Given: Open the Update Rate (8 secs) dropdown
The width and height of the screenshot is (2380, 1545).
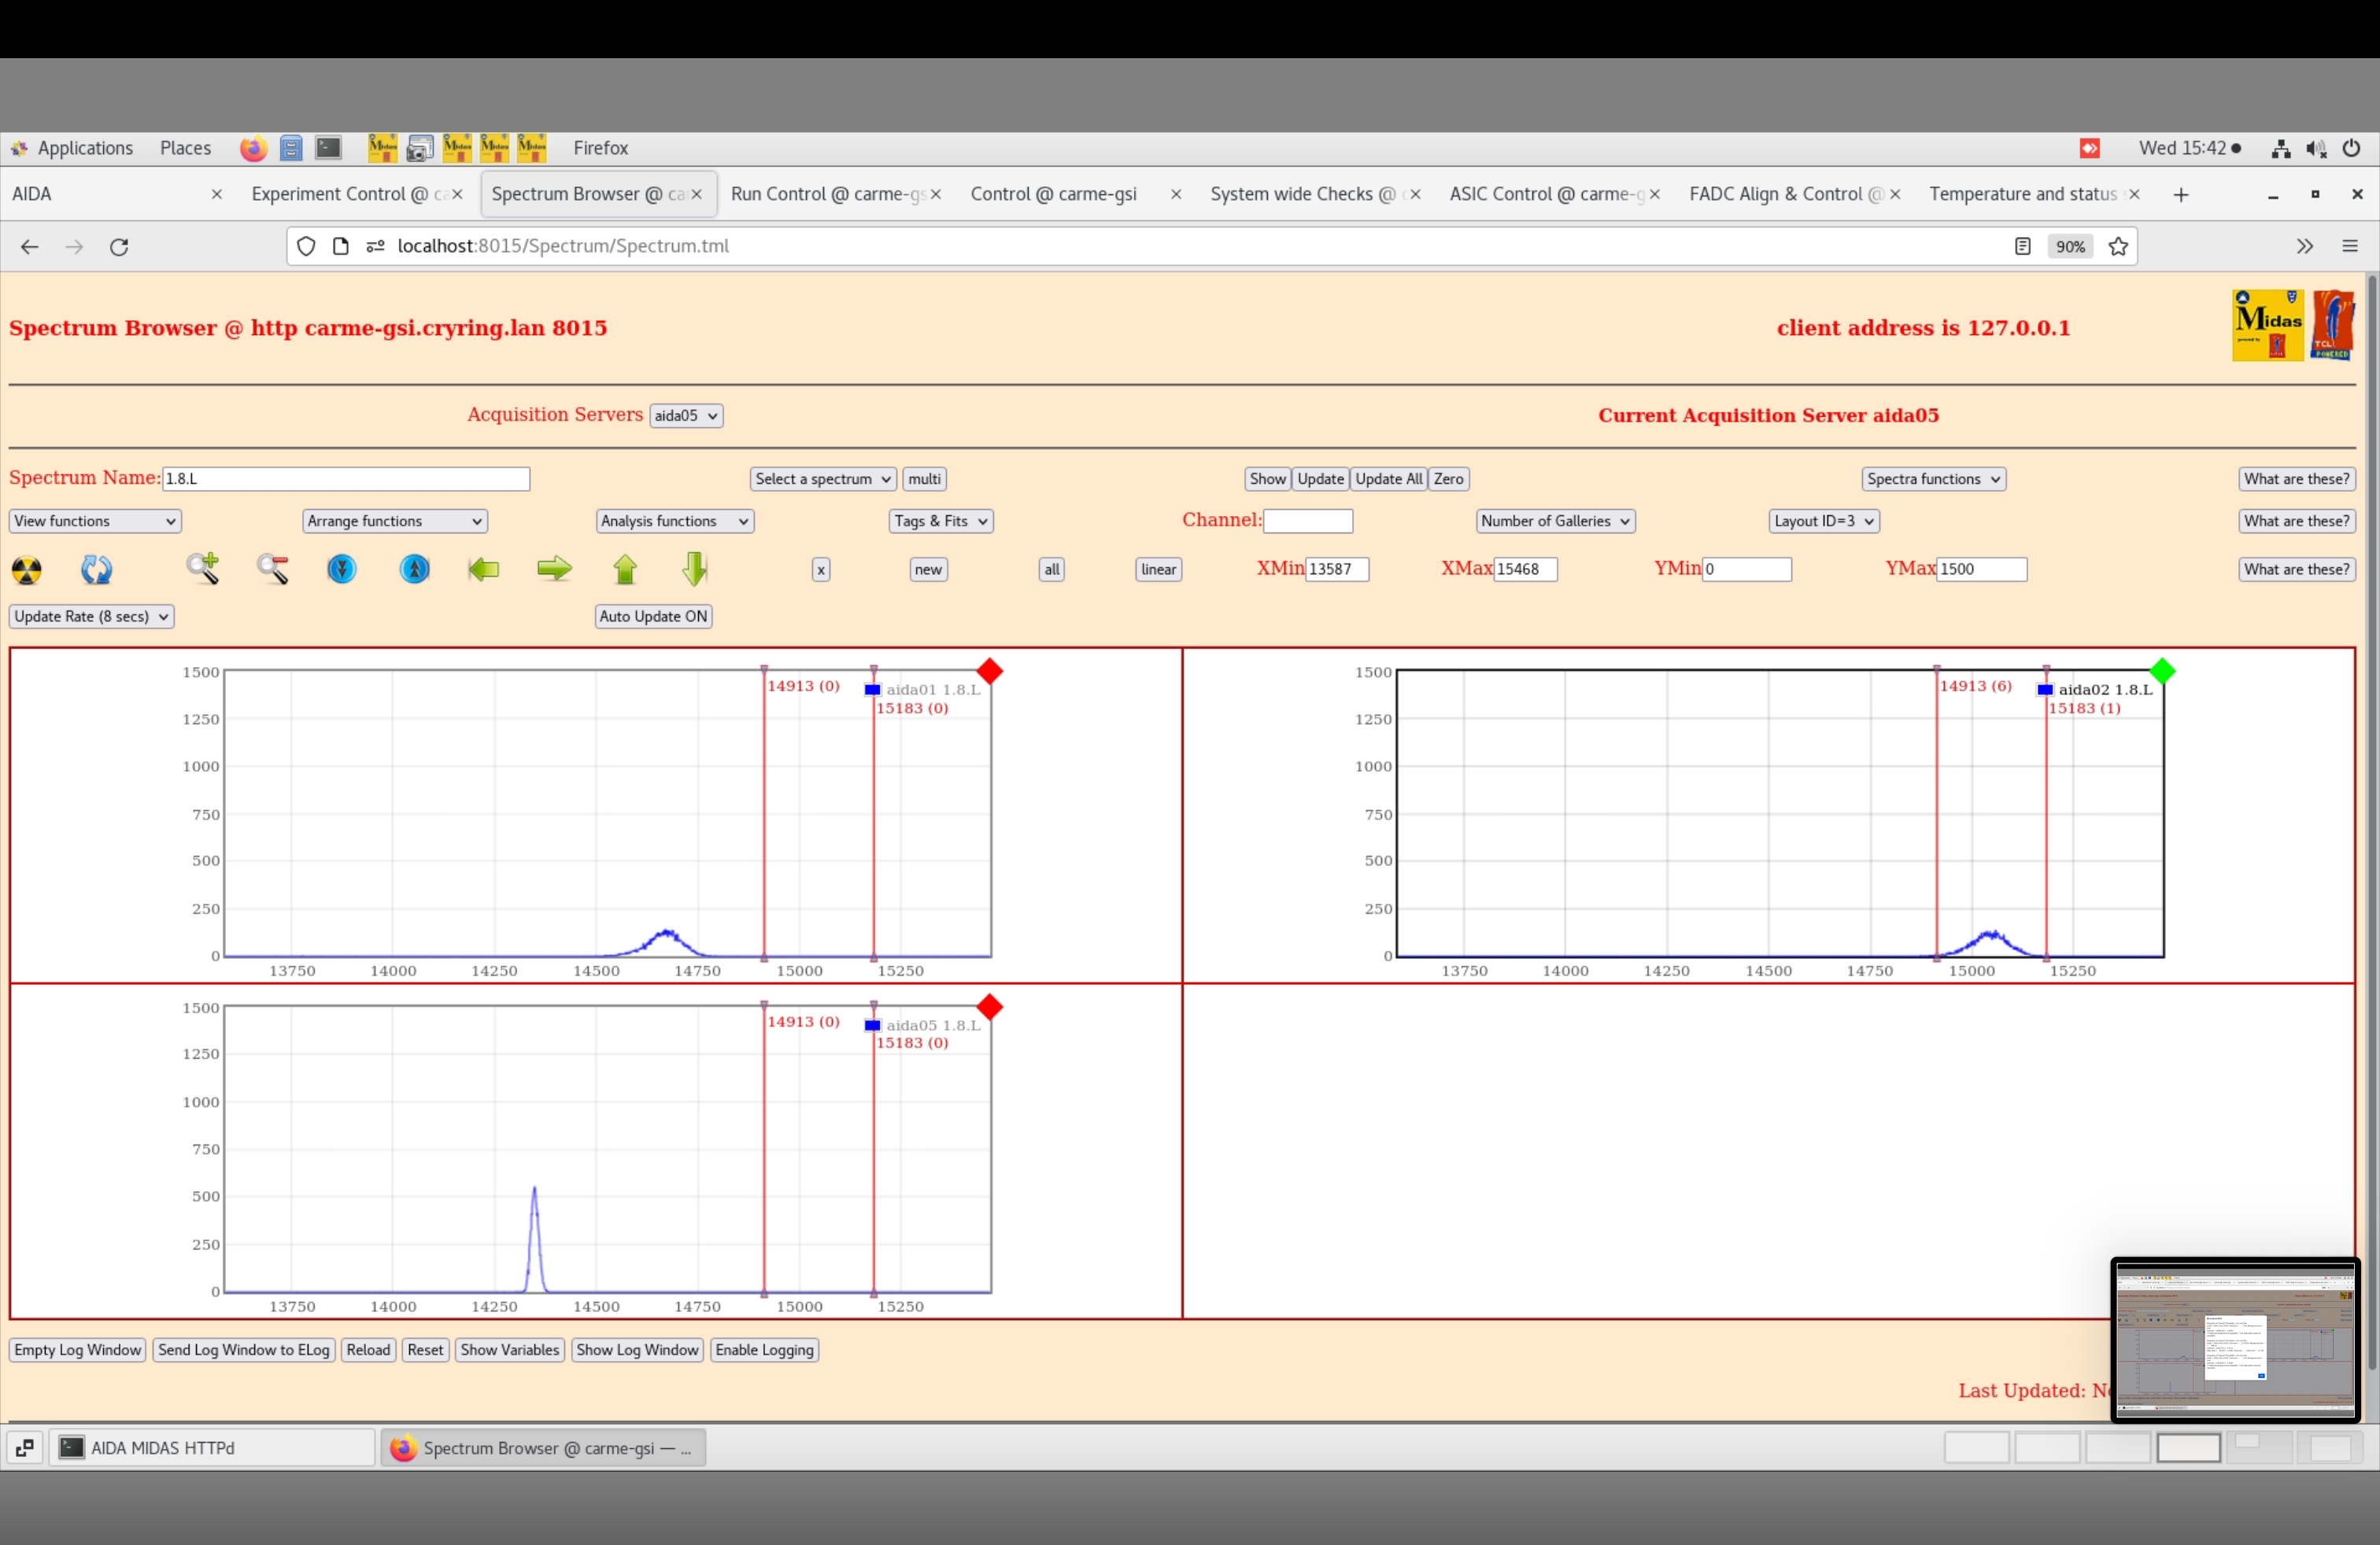Looking at the screenshot, I should coord(91,617).
